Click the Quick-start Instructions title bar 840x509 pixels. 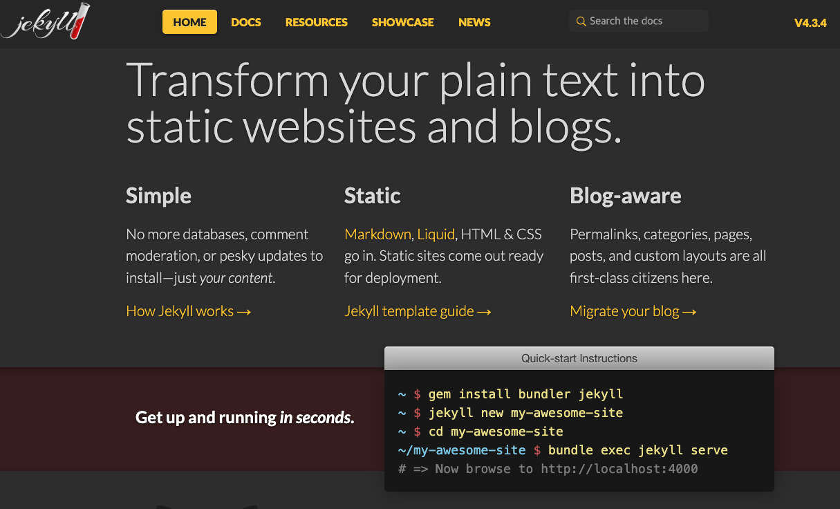click(x=579, y=358)
